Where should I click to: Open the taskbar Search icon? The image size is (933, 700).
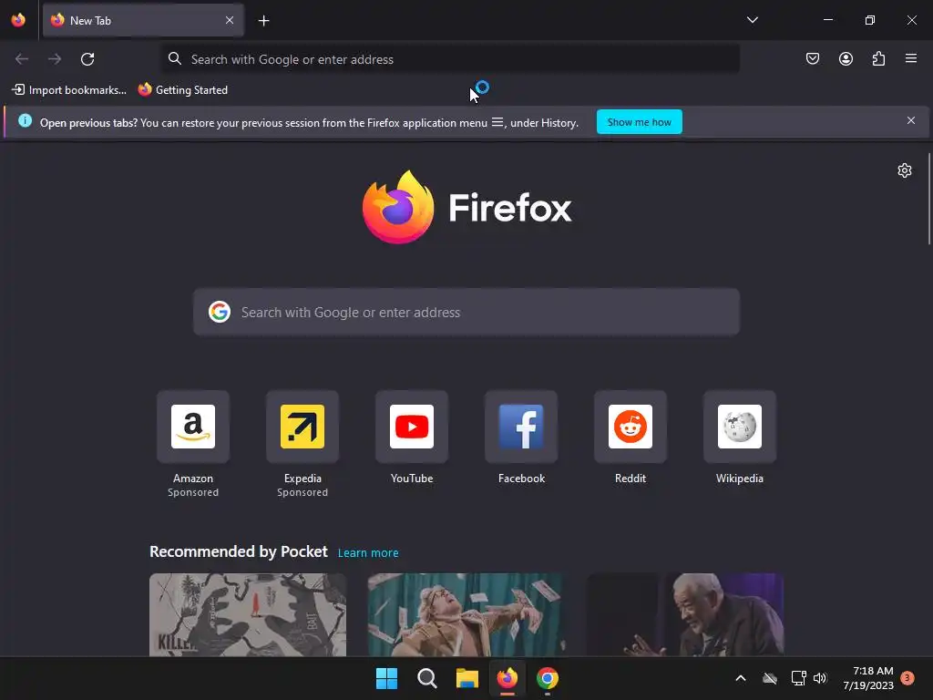tap(426, 678)
